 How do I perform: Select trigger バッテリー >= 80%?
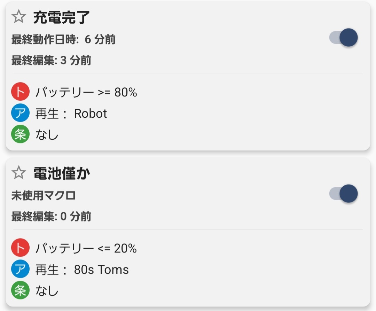coord(86,93)
